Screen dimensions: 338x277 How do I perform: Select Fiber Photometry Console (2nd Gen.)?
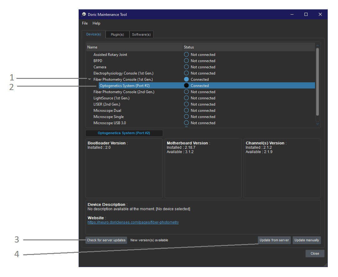tap(124, 92)
